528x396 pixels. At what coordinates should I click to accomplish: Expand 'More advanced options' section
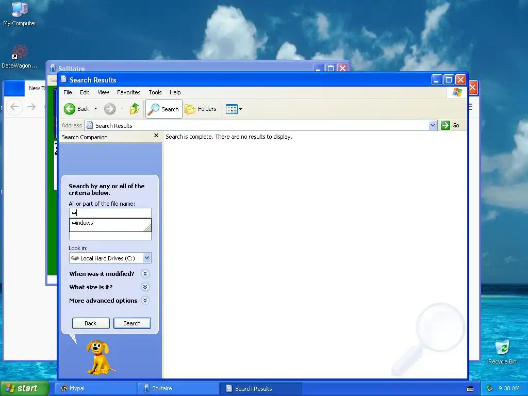pos(145,301)
